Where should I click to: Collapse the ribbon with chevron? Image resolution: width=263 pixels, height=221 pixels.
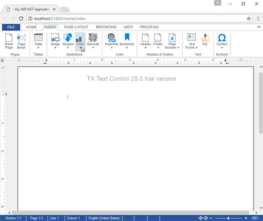coord(259,27)
